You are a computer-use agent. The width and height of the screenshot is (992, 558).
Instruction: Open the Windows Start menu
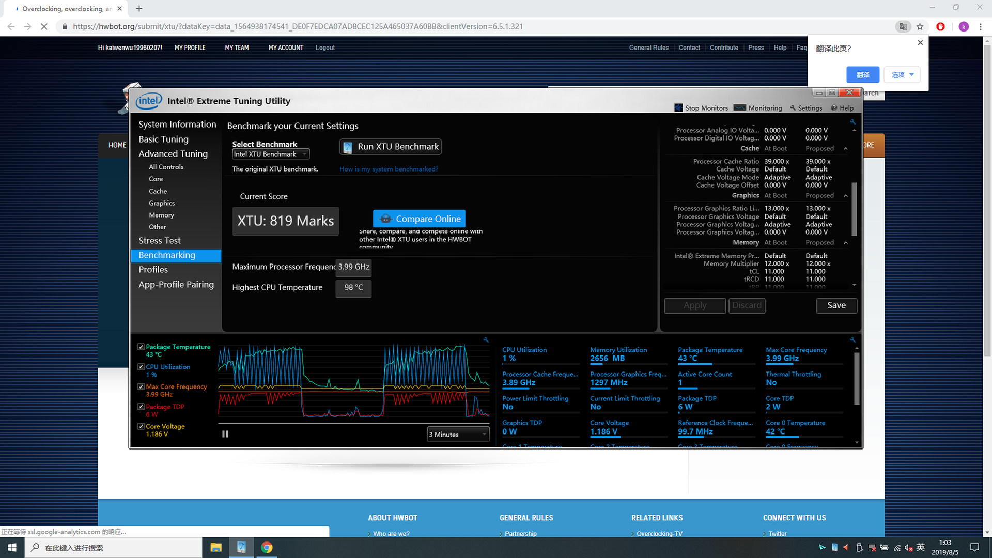12,547
